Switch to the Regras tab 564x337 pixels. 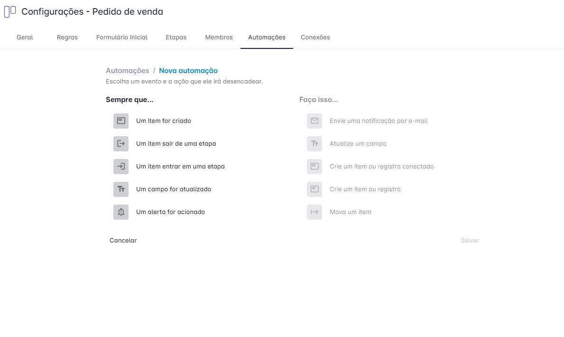(67, 37)
